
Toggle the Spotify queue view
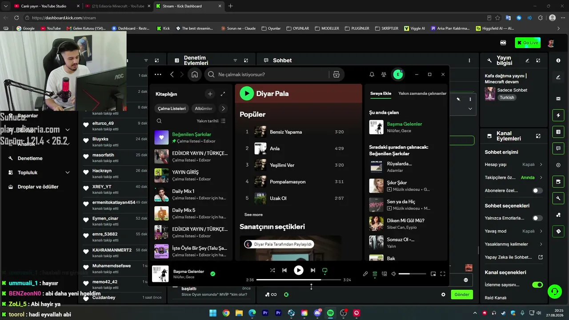[x=375, y=274]
